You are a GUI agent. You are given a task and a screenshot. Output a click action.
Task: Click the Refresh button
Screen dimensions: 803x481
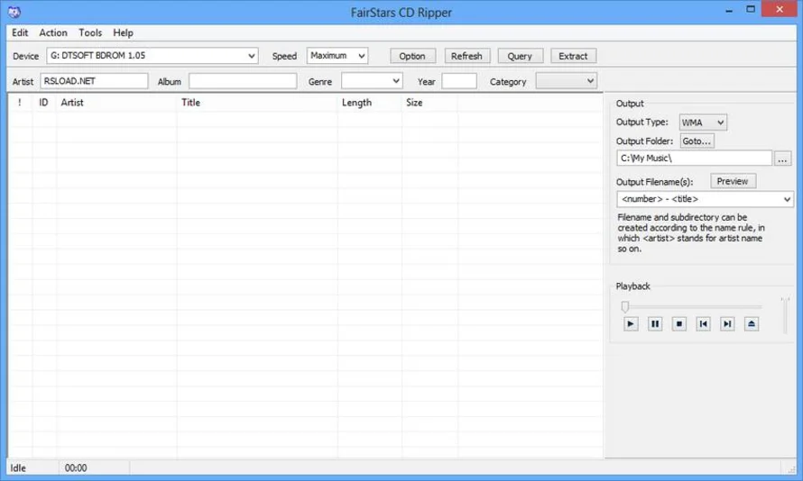tap(466, 56)
